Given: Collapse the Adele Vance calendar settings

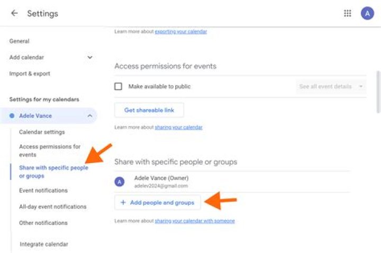Looking at the screenshot, I should click(89, 116).
